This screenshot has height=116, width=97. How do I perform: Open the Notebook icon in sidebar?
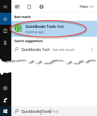pyautogui.click(x=5, y=31)
